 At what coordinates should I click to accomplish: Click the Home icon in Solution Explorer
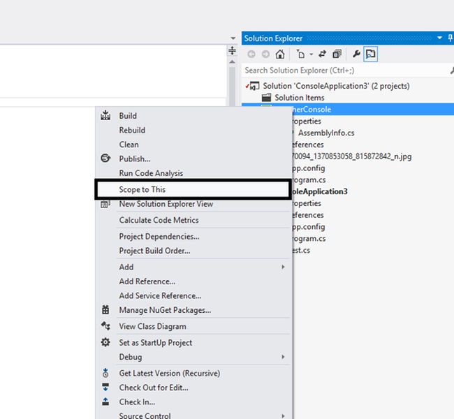point(280,54)
